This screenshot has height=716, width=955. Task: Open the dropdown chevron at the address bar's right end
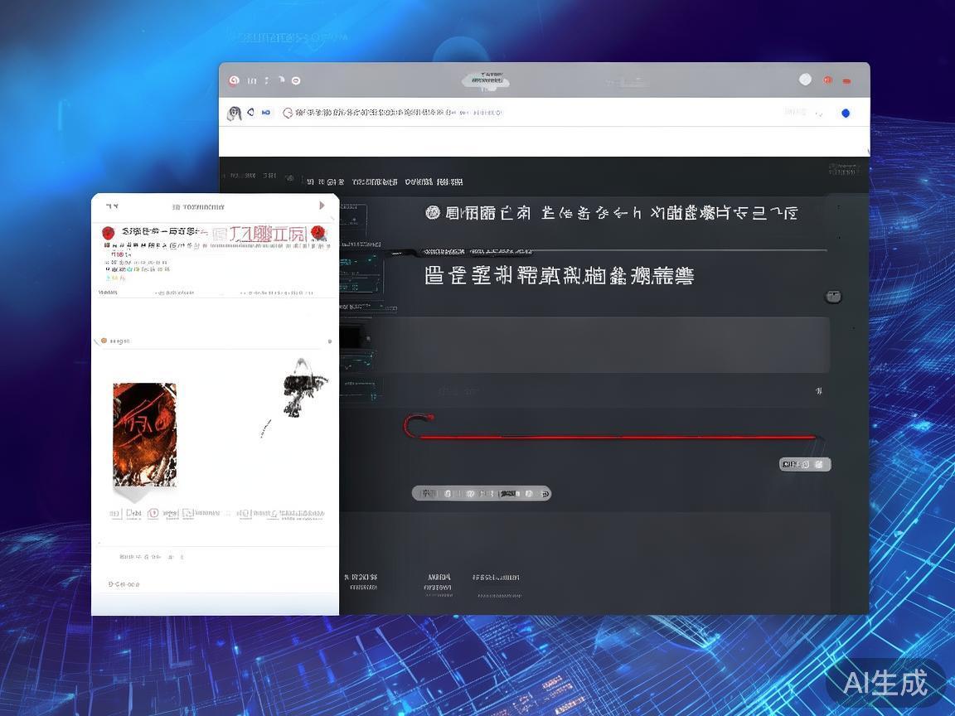click(x=820, y=114)
